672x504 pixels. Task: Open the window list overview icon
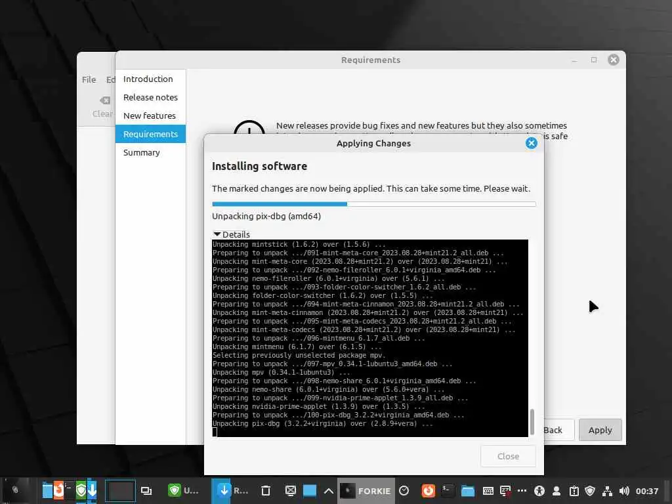[x=146, y=491]
